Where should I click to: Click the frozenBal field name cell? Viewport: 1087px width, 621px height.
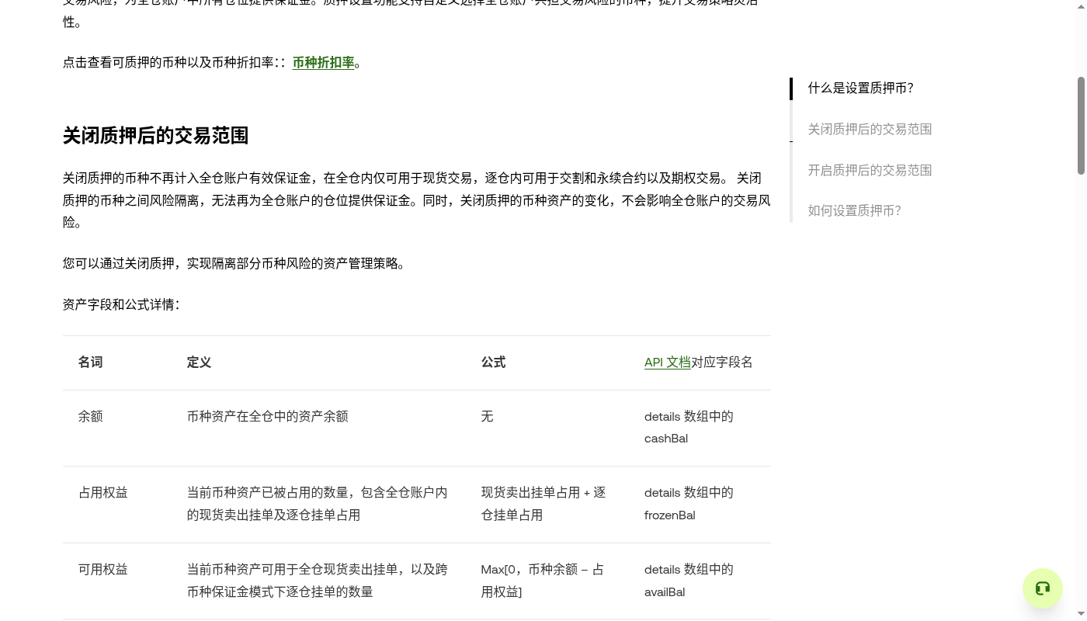[689, 504]
